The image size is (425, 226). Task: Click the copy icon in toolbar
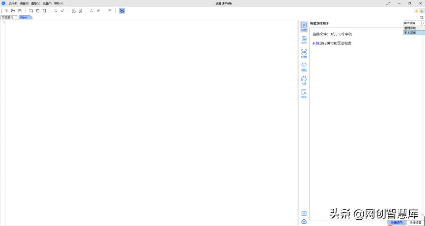[38, 11]
